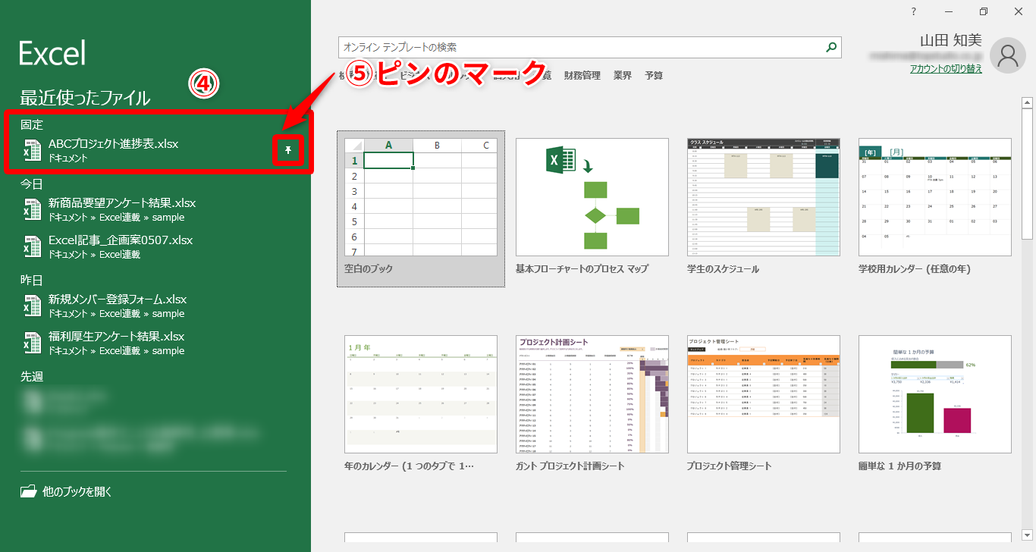The width and height of the screenshot is (1036, 552).
Task: Click the 昨日 section label
Action: pos(32,281)
